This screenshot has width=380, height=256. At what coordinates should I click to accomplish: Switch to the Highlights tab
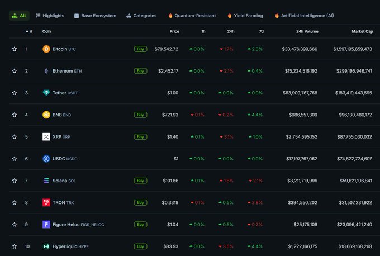[50, 16]
